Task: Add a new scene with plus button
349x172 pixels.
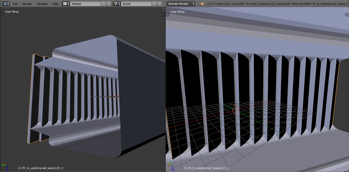Action: [x=155, y=4]
